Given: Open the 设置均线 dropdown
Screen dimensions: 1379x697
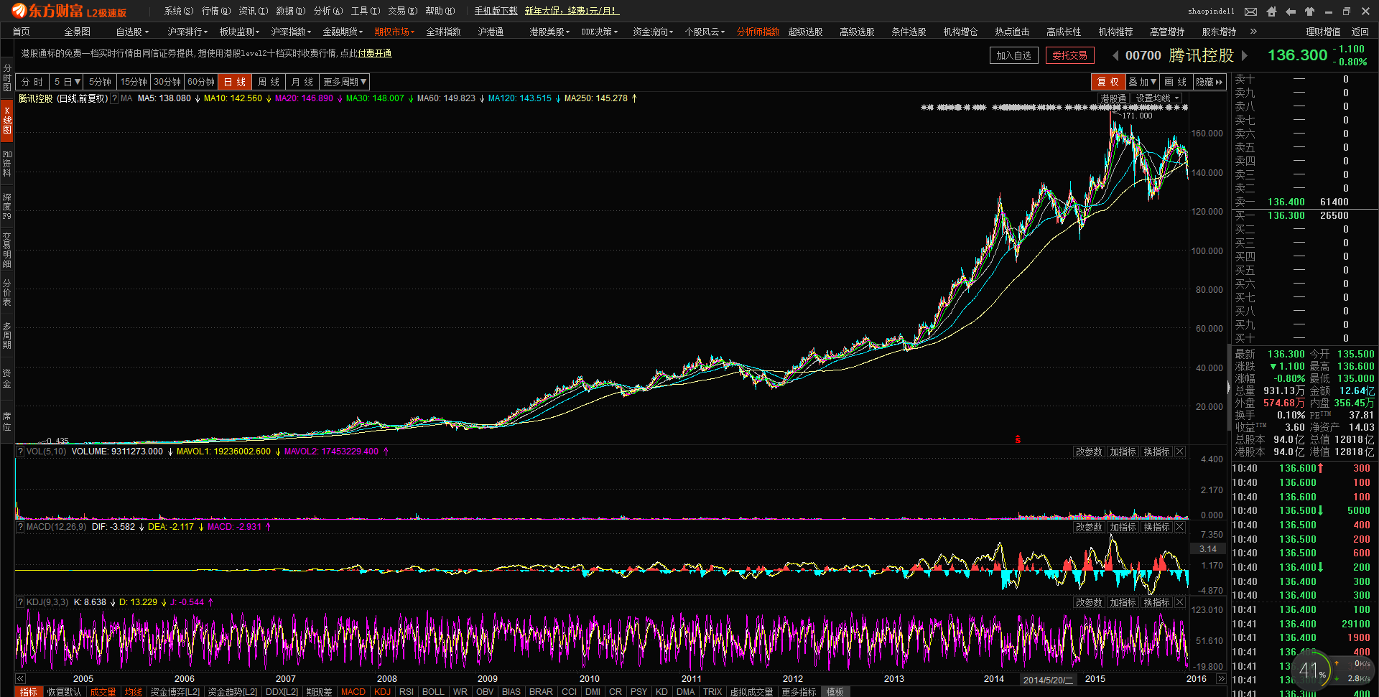Looking at the screenshot, I should click(1158, 98).
